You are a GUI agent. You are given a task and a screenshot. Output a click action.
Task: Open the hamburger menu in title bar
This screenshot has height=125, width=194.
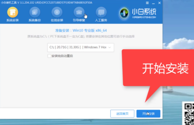[x=147, y=3]
